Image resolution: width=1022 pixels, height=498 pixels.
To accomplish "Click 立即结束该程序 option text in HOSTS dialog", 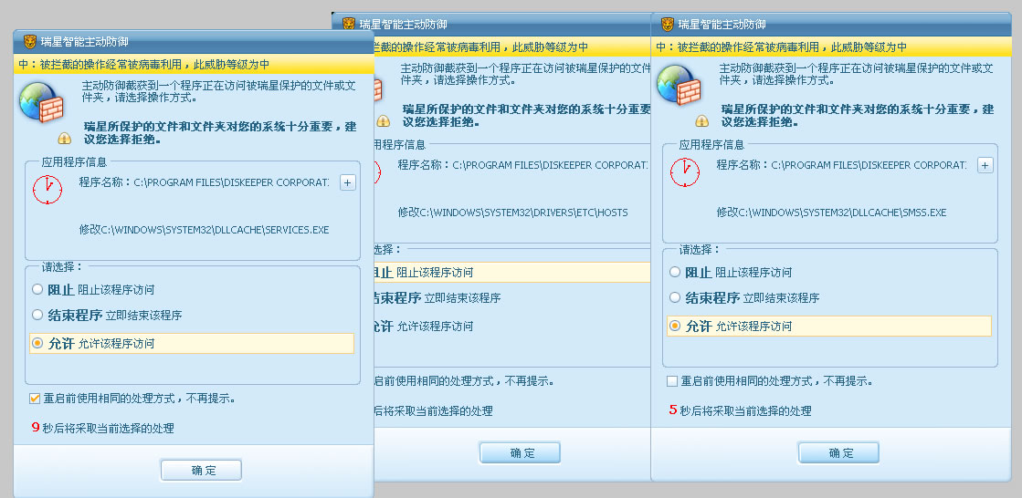I will 462,299.
